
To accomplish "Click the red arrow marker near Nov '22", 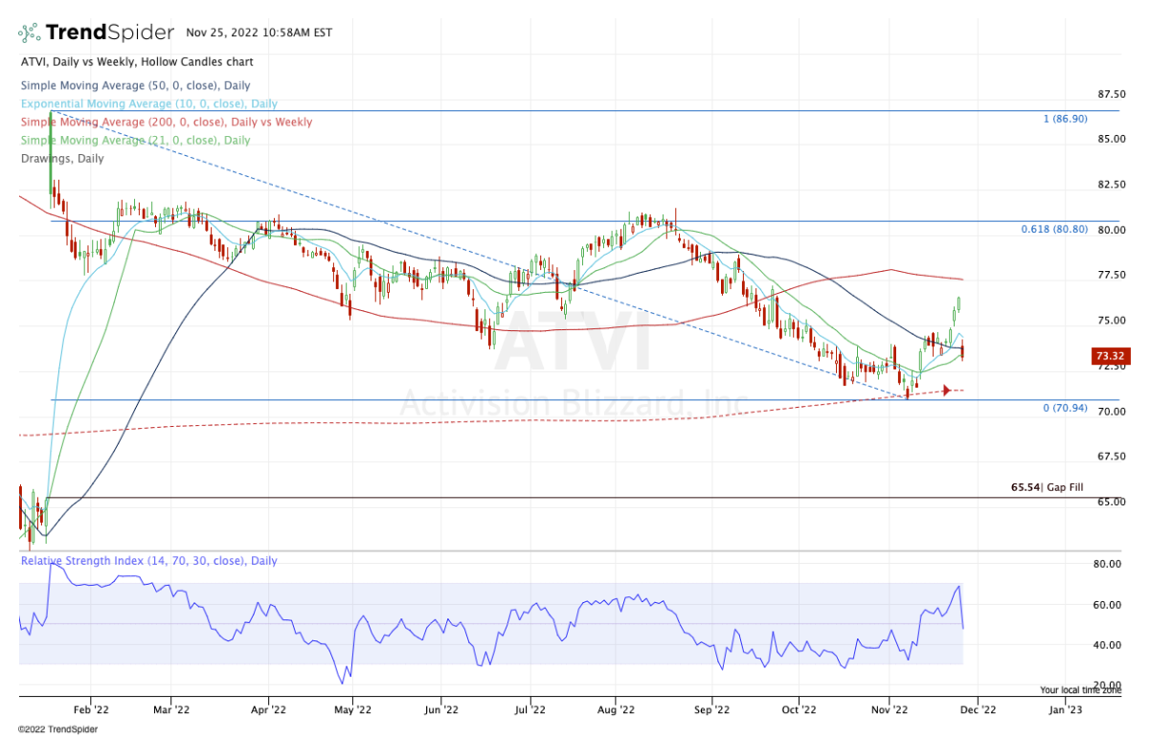I will point(946,391).
